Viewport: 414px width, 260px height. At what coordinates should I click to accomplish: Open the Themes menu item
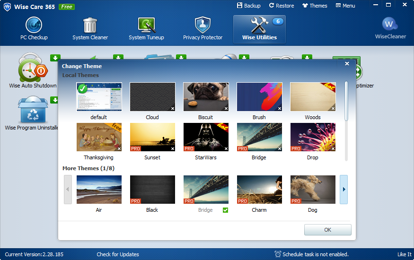point(315,6)
